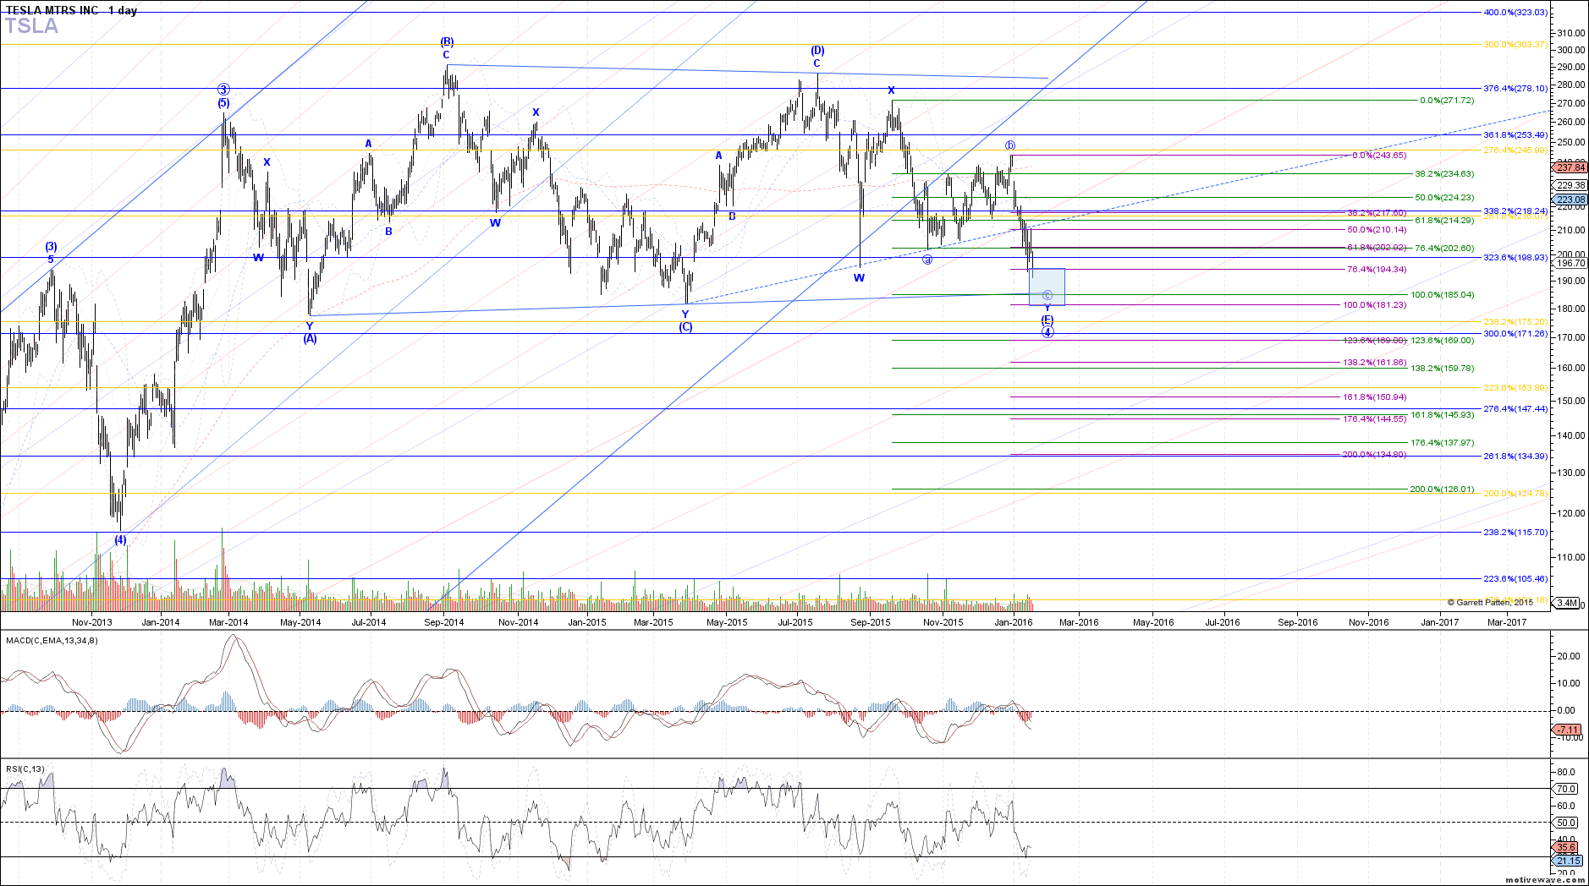This screenshot has width=1589, height=886.
Task: Select the purple 76.4%(194.34) label
Action: pos(1377,269)
